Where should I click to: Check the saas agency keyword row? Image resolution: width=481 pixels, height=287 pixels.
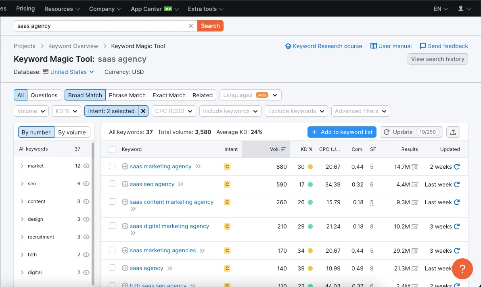tap(112, 268)
